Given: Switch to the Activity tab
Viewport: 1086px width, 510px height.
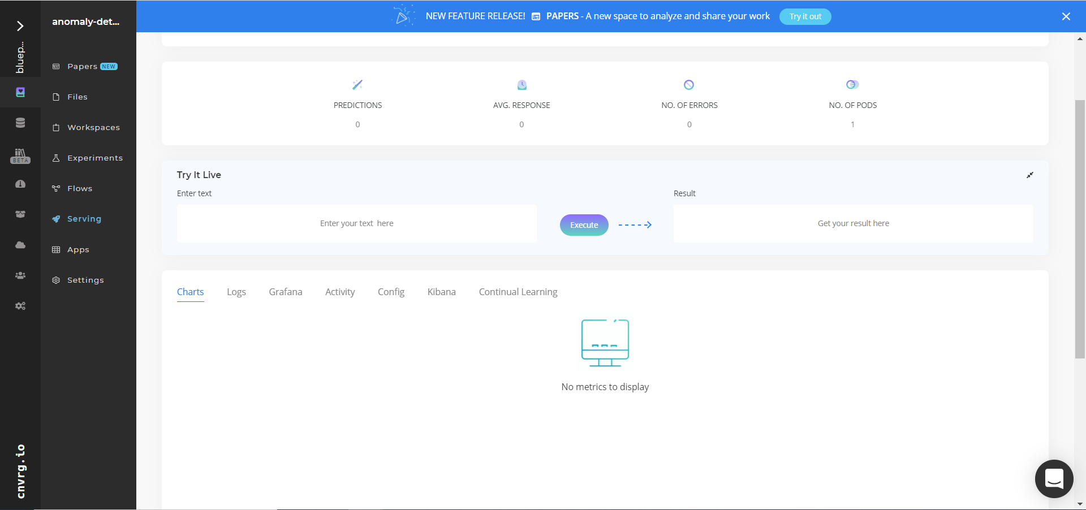Looking at the screenshot, I should pos(340,292).
